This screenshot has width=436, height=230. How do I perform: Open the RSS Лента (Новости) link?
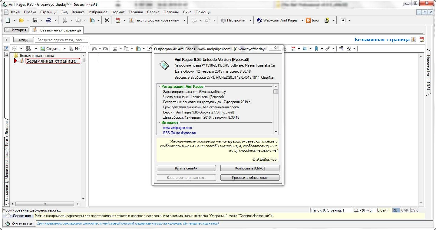[x=180, y=133]
